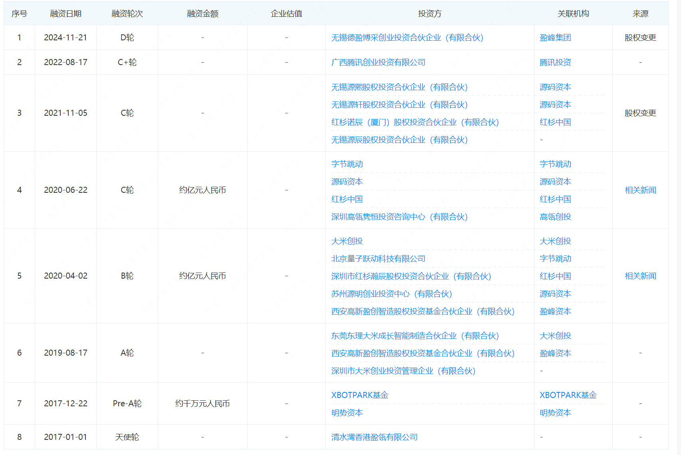Viewport: 681px width, 455px height.
Task: Open 明势资本 investor link
Action: click(347, 413)
